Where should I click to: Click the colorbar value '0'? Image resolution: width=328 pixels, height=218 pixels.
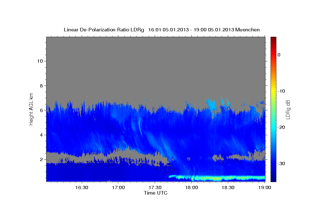pos(279,55)
